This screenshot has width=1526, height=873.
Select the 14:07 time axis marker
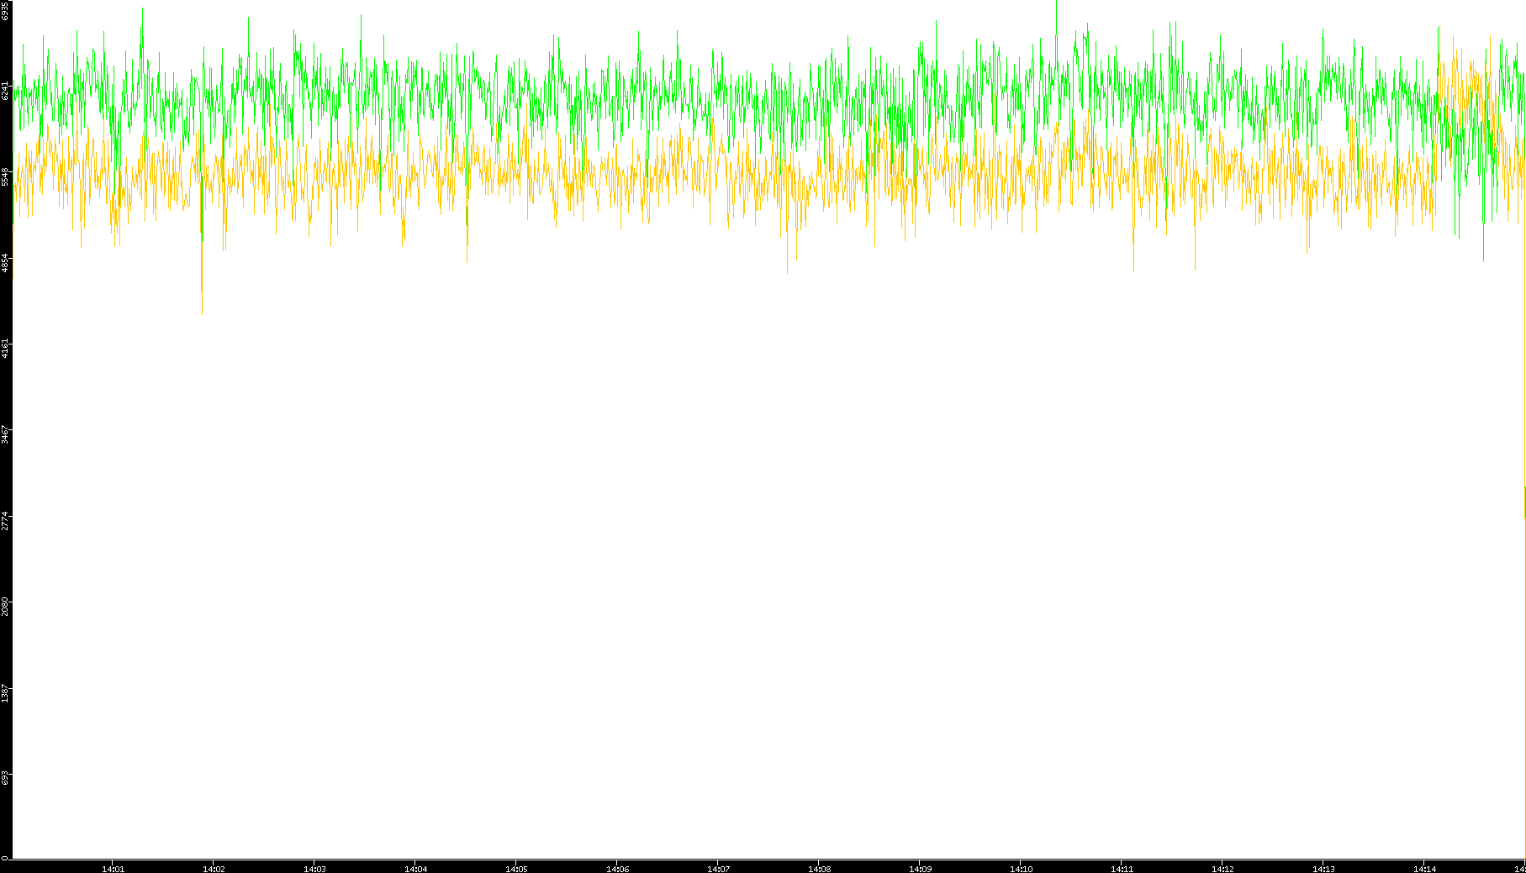[x=718, y=869]
